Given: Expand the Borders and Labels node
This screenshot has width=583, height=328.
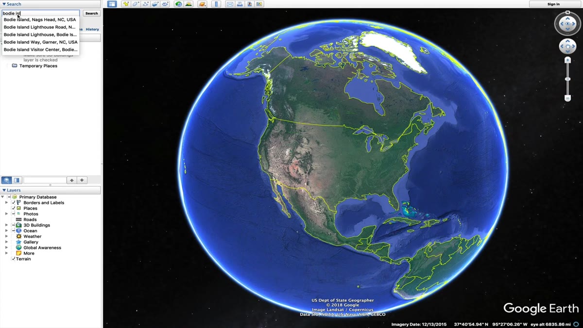Looking at the screenshot, I should [7, 203].
